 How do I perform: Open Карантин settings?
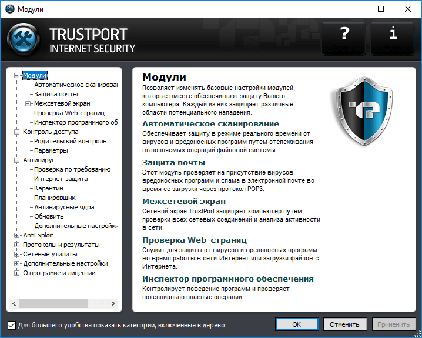[x=49, y=188]
